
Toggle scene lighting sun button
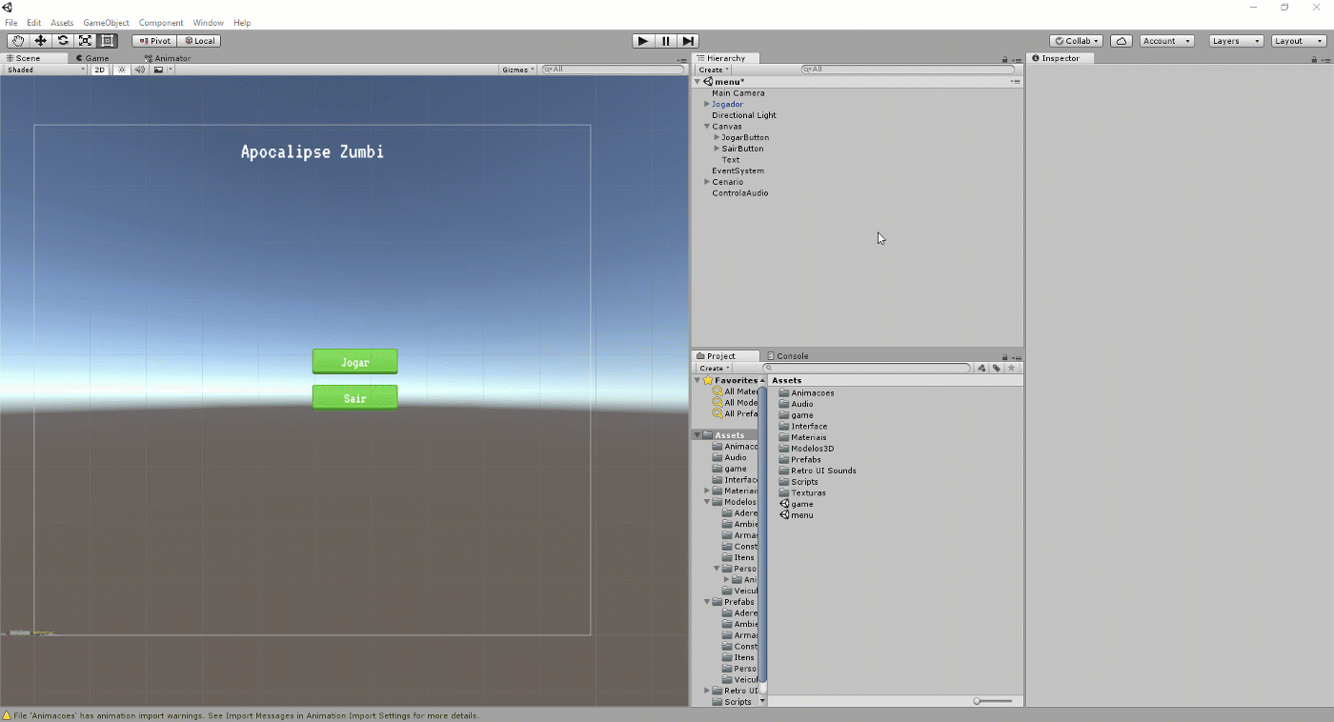pyautogui.click(x=122, y=70)
